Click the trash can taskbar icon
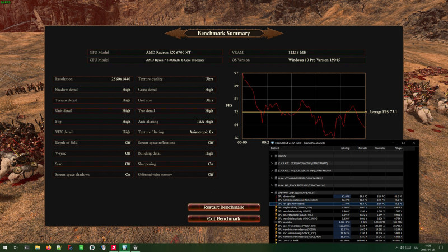448x252 pixels. pyautogui.click(x=136, y=248)
